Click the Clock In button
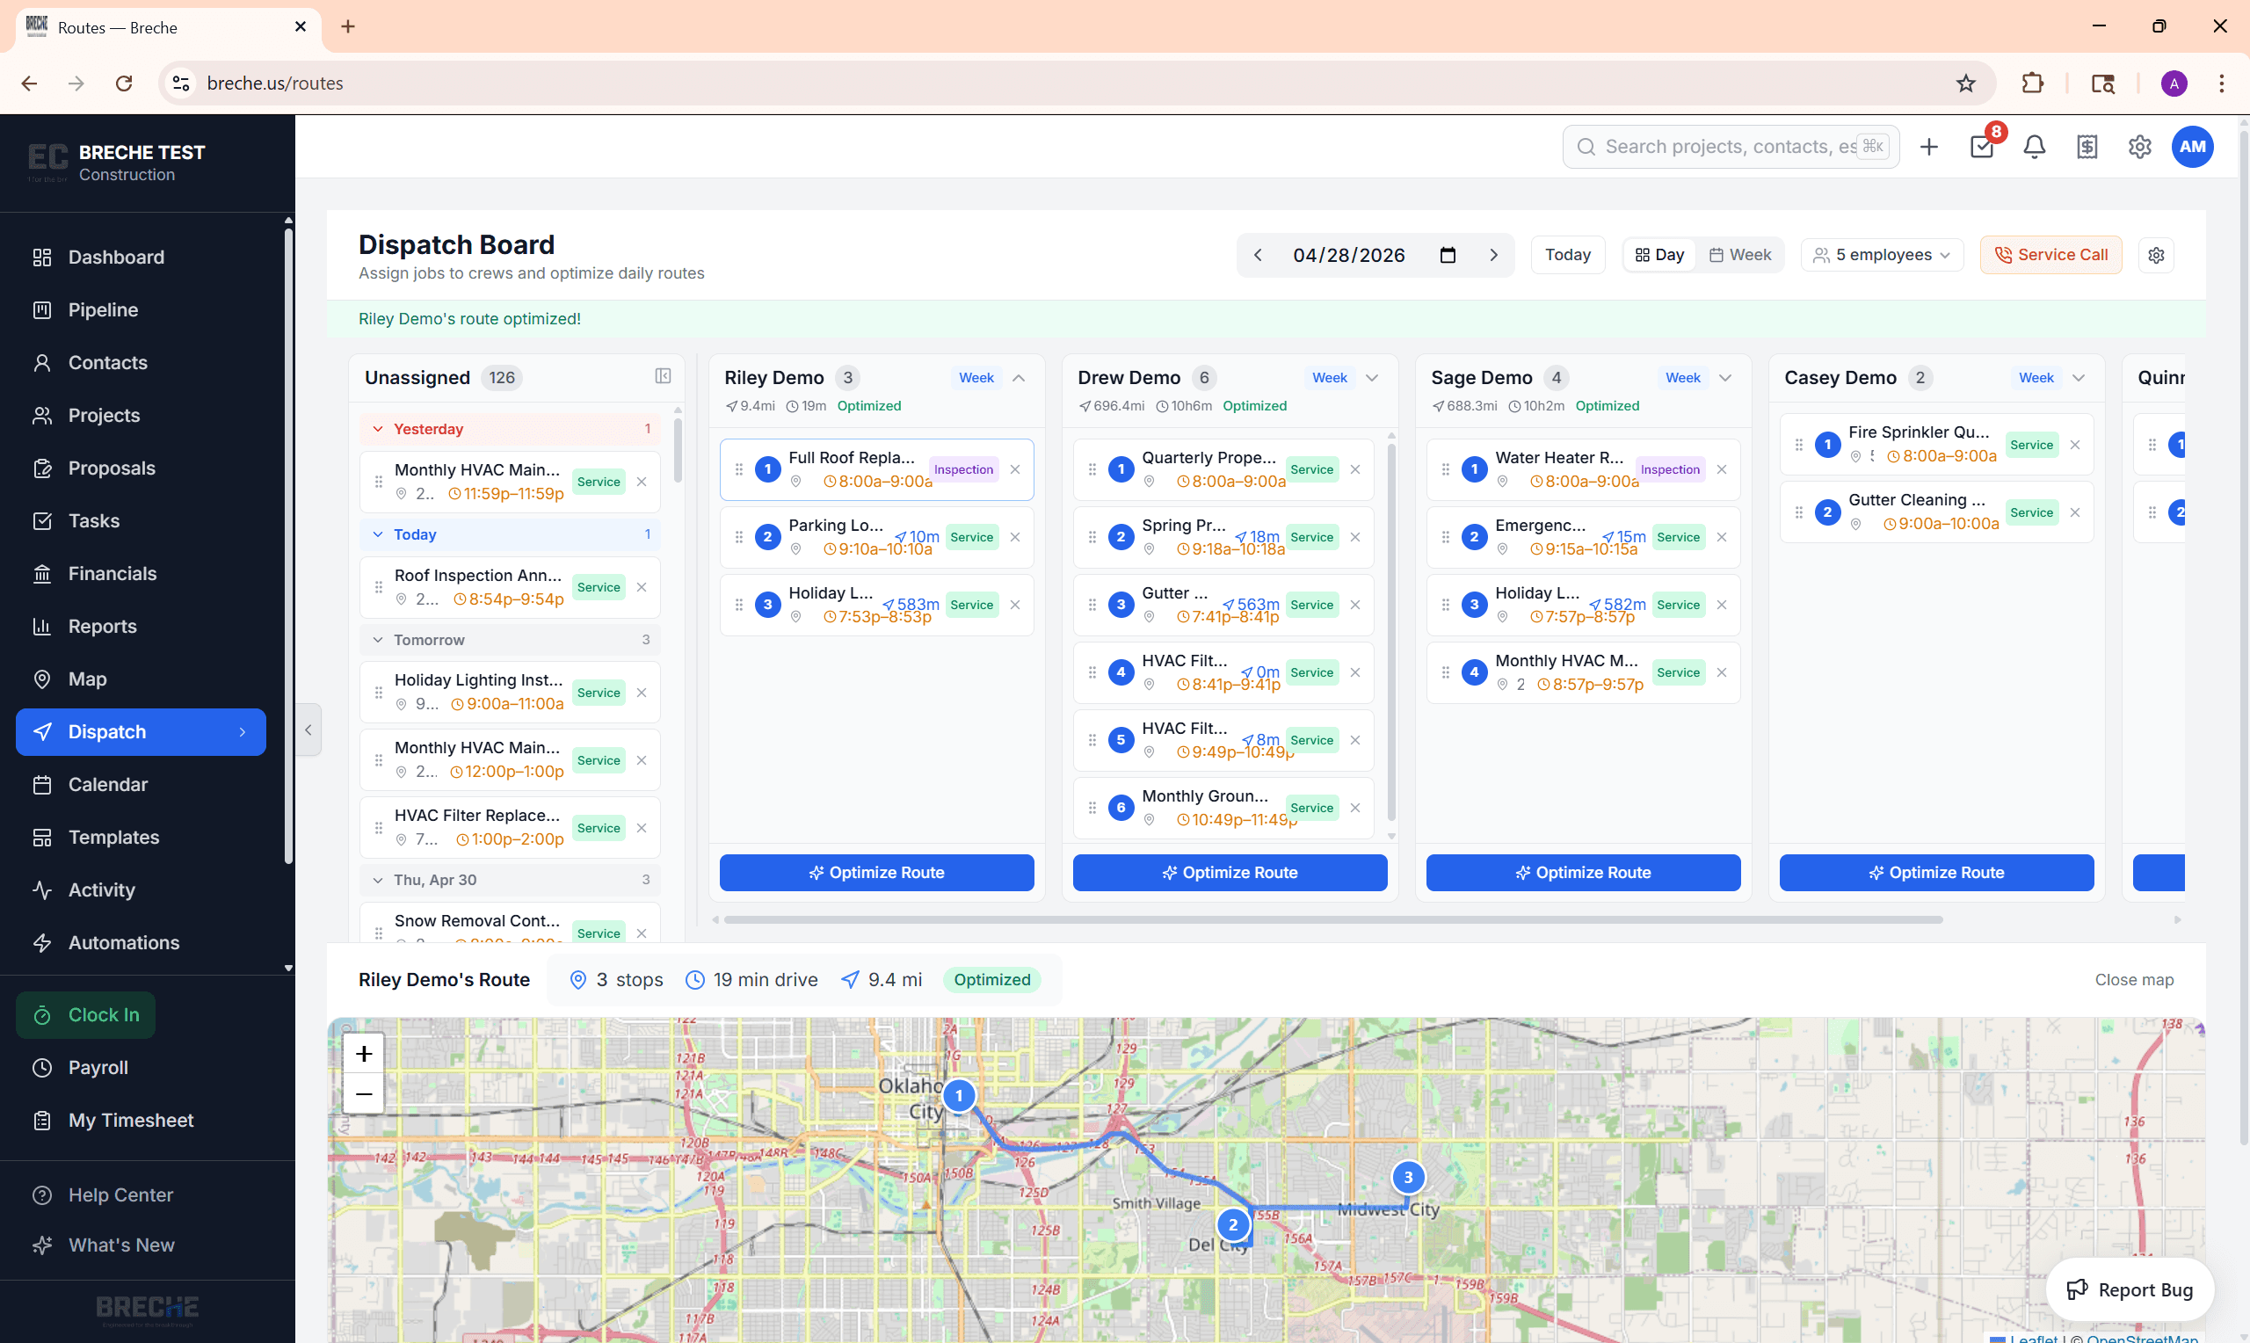 (x=86, y=1015)
